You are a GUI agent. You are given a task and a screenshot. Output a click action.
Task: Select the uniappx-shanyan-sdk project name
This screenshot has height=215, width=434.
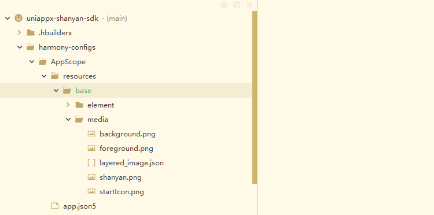[62, 18]
